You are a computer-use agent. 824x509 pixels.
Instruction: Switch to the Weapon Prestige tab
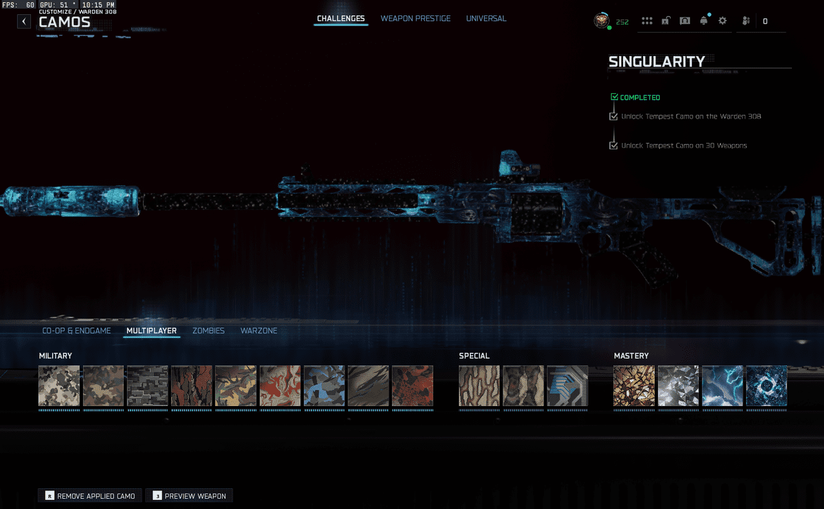pos(415,19)
